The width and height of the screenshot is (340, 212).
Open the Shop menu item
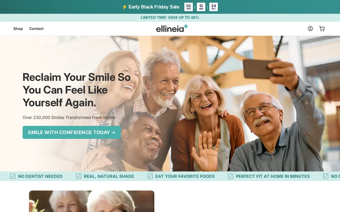18,29
